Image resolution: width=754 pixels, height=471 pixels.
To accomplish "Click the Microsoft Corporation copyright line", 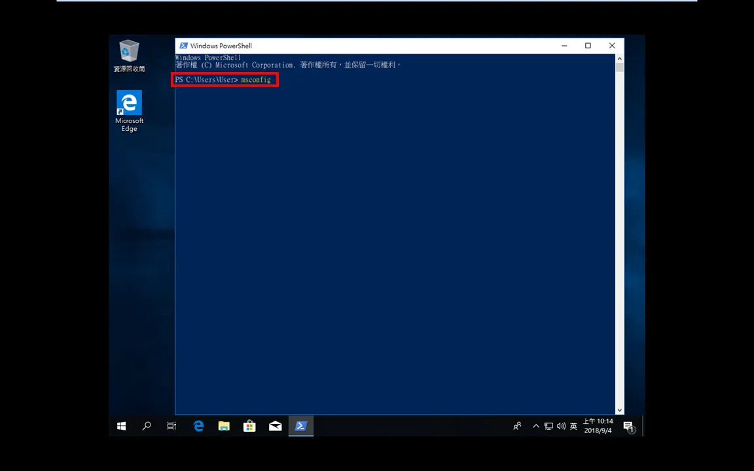I will [x=287, y=65].
